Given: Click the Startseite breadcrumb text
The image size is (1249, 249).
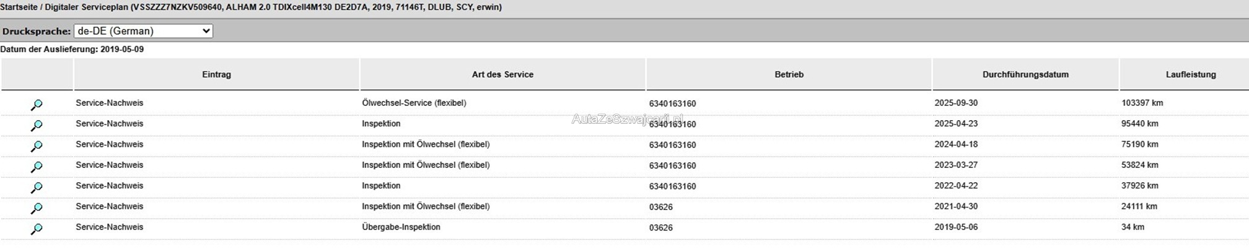Looking at the screenshot, I should (x=19, y=7).
